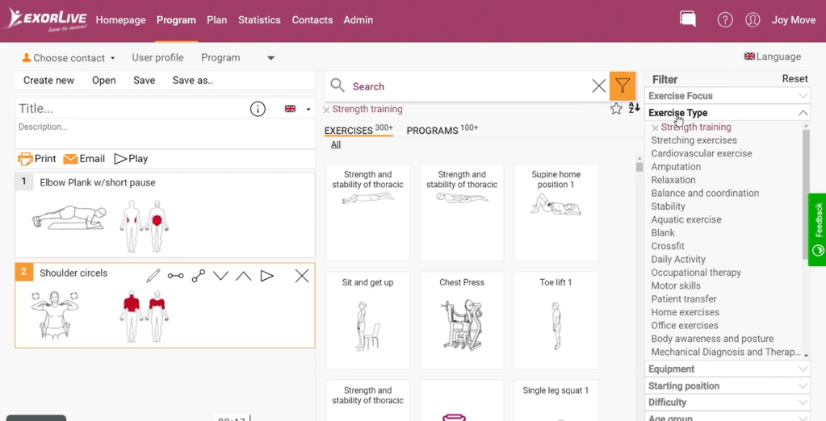Select Stretching exercises filter option
Viewport: 826px width, 421px height.
pyautogui.click(x=694, y=140)
